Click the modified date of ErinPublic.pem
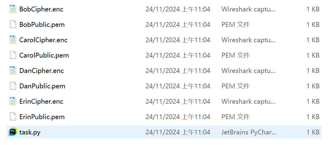This screenshot has width=334, height=145. [x=178, y=117]
